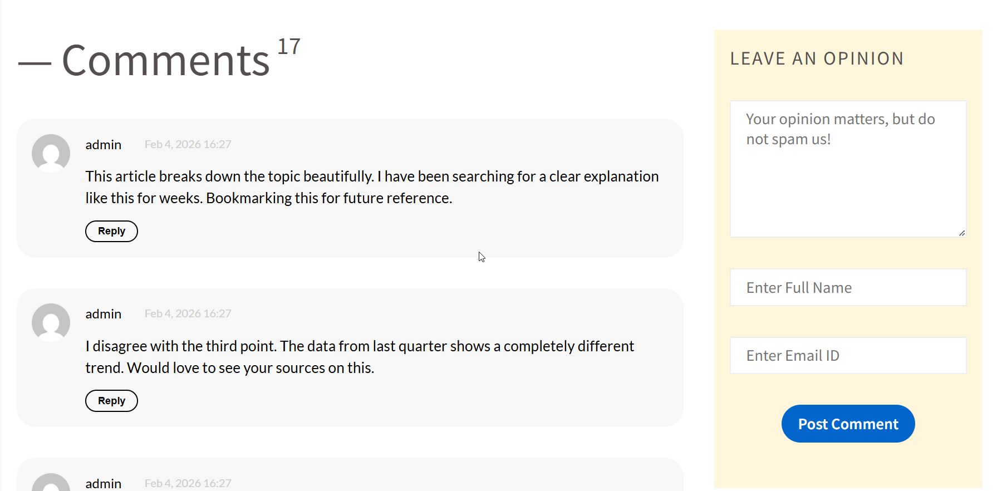The width and height of the screenshot is (997, 491).
Task: Click the resize handle of the opinion textarea
Action: (961, 233)
